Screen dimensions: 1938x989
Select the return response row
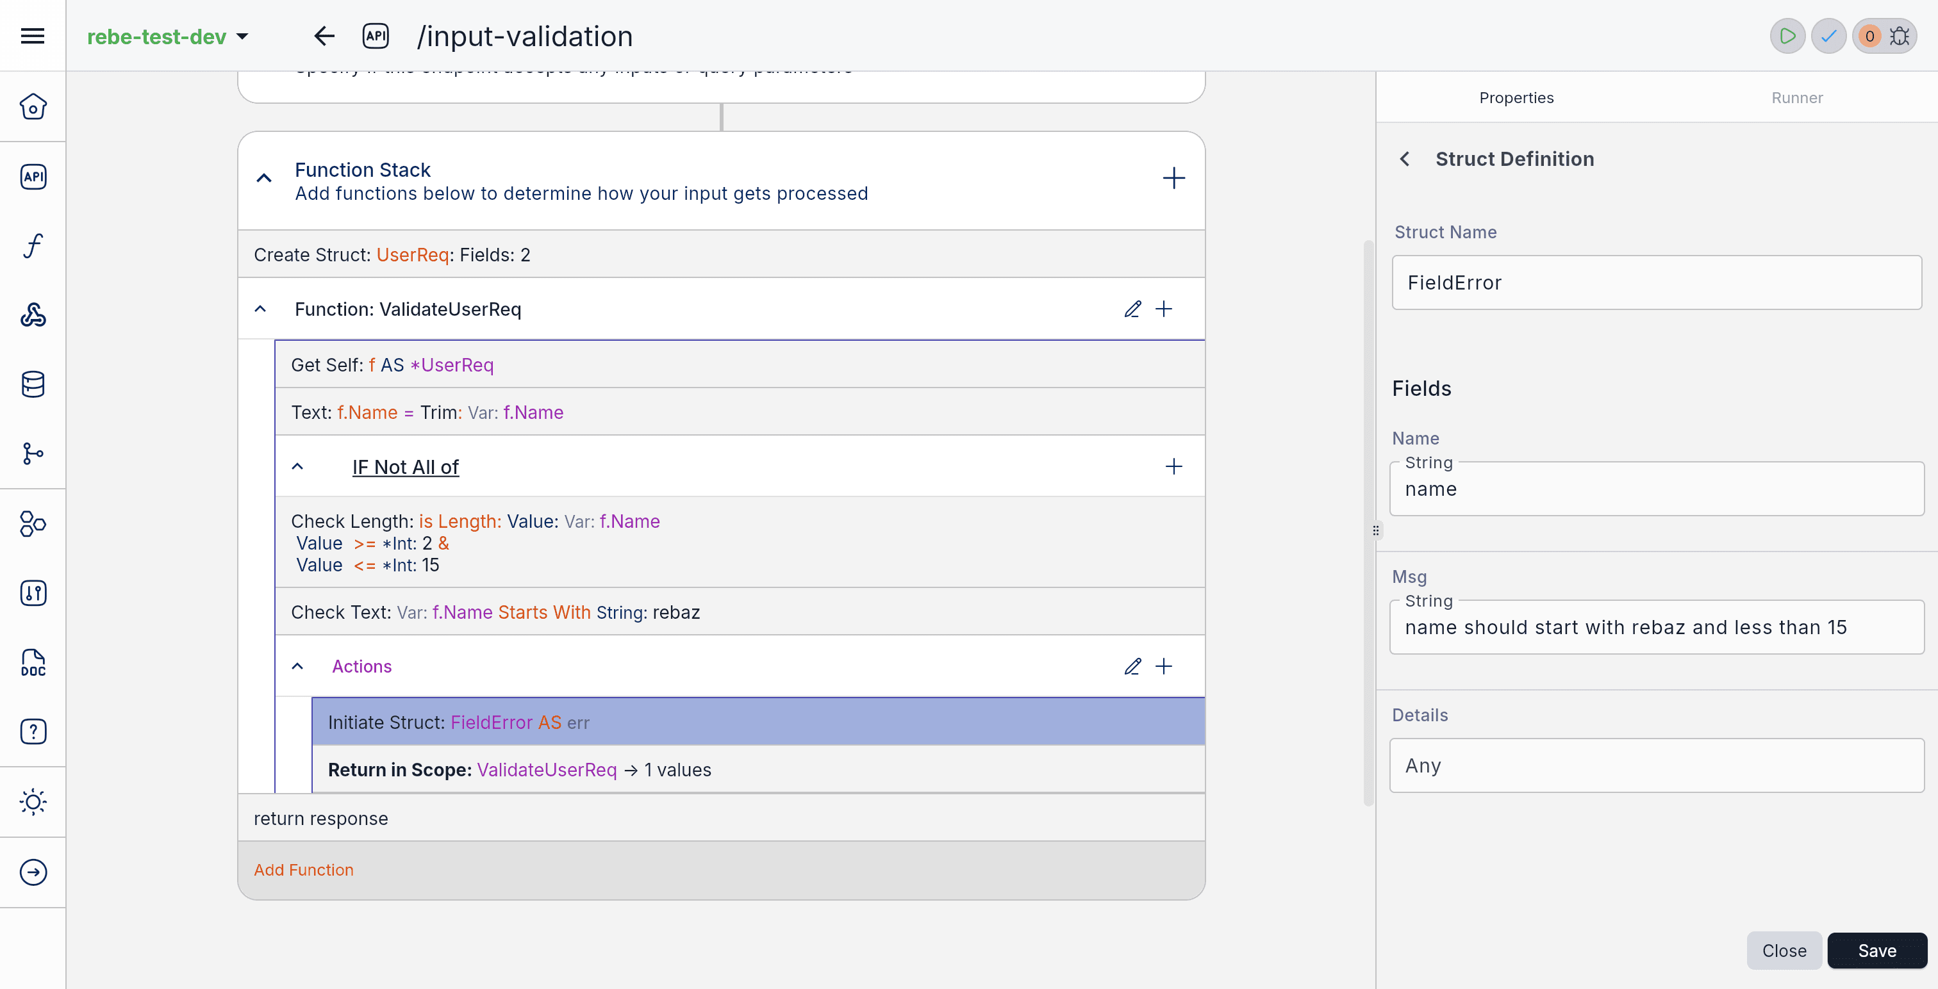click(x=722, y=817)
